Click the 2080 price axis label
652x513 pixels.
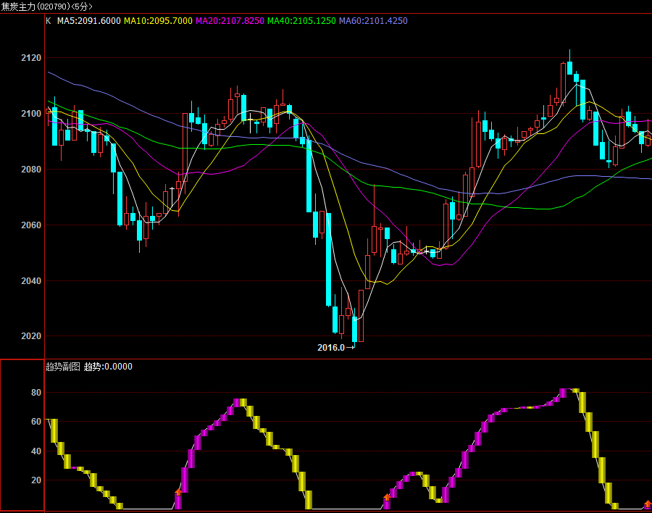click(x=31, y=170)
